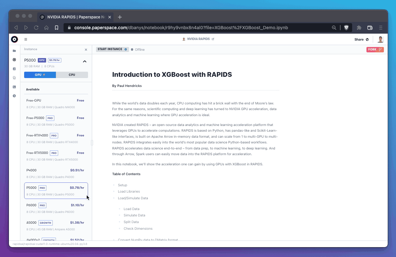Select the NVIDIA RAPIDS browser tab
396x257 pixels.
coord(76,17)
